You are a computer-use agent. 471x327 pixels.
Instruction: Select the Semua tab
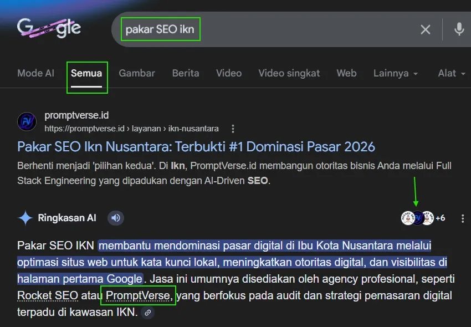86,73
